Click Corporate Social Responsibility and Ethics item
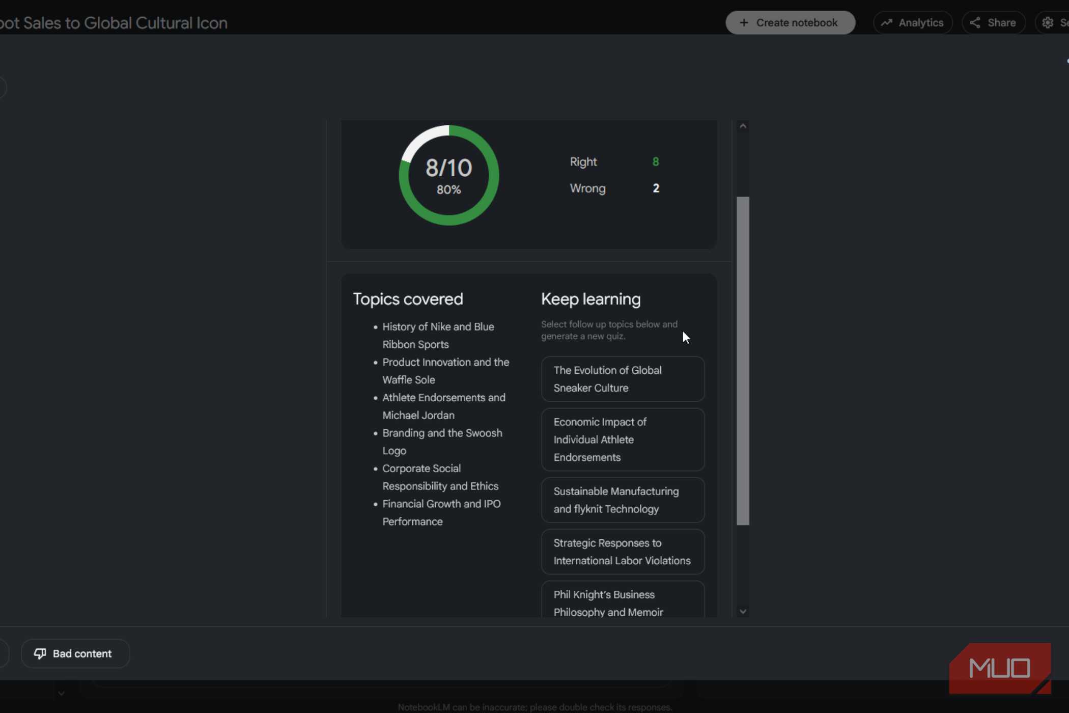Viewport: 1069px width, 713px height. click(x=440, y=477)
